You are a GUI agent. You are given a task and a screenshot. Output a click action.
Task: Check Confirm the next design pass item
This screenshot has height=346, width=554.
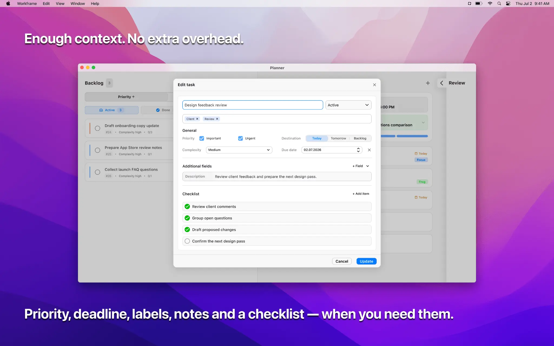click(x=187, y=241)
